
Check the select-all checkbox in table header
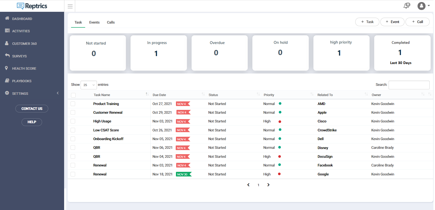click(73, 95)
